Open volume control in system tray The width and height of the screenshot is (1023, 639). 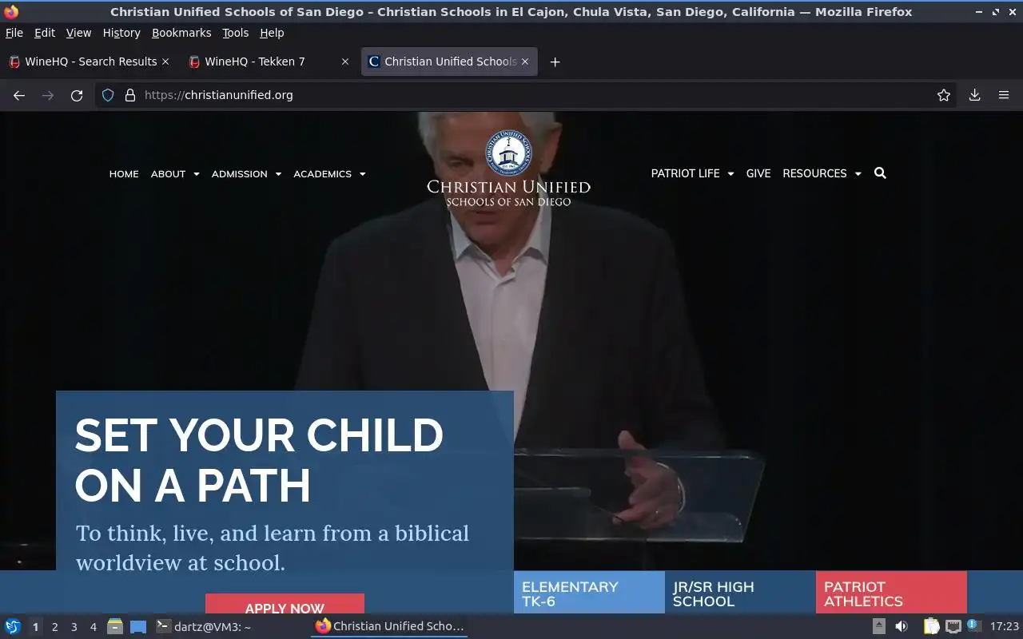point(902,626)
